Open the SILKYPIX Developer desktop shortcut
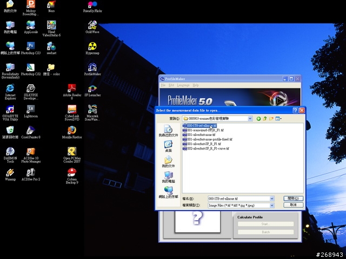346x259 pixels. tap(31, 92)
